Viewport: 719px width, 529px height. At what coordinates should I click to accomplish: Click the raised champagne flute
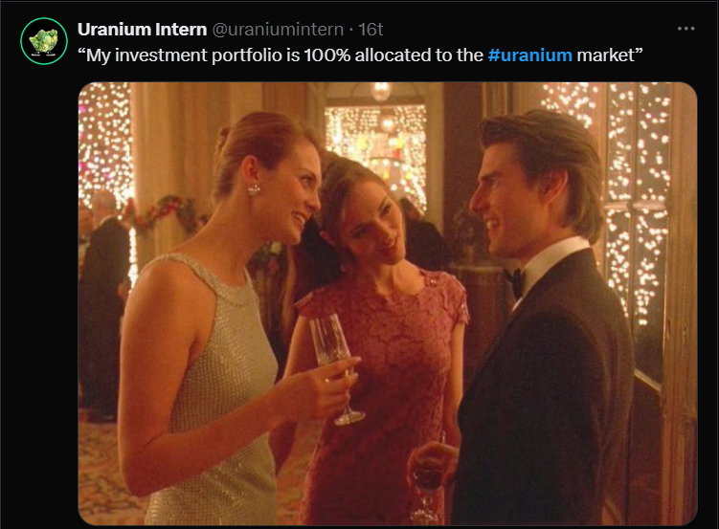[x=335, y=368]
